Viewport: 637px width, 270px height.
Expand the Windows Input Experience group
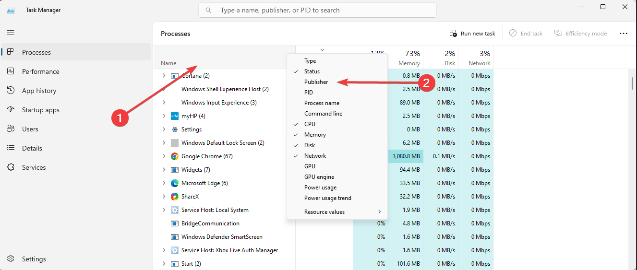(x=164, y=103)
